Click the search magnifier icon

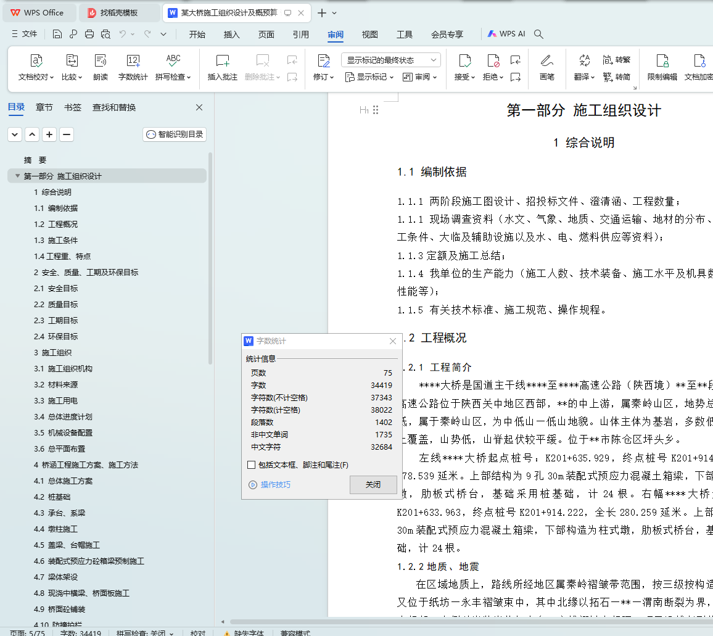click(538, 34)
